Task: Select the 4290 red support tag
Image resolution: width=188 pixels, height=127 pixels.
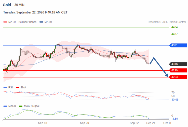Action: click(178, 70)
